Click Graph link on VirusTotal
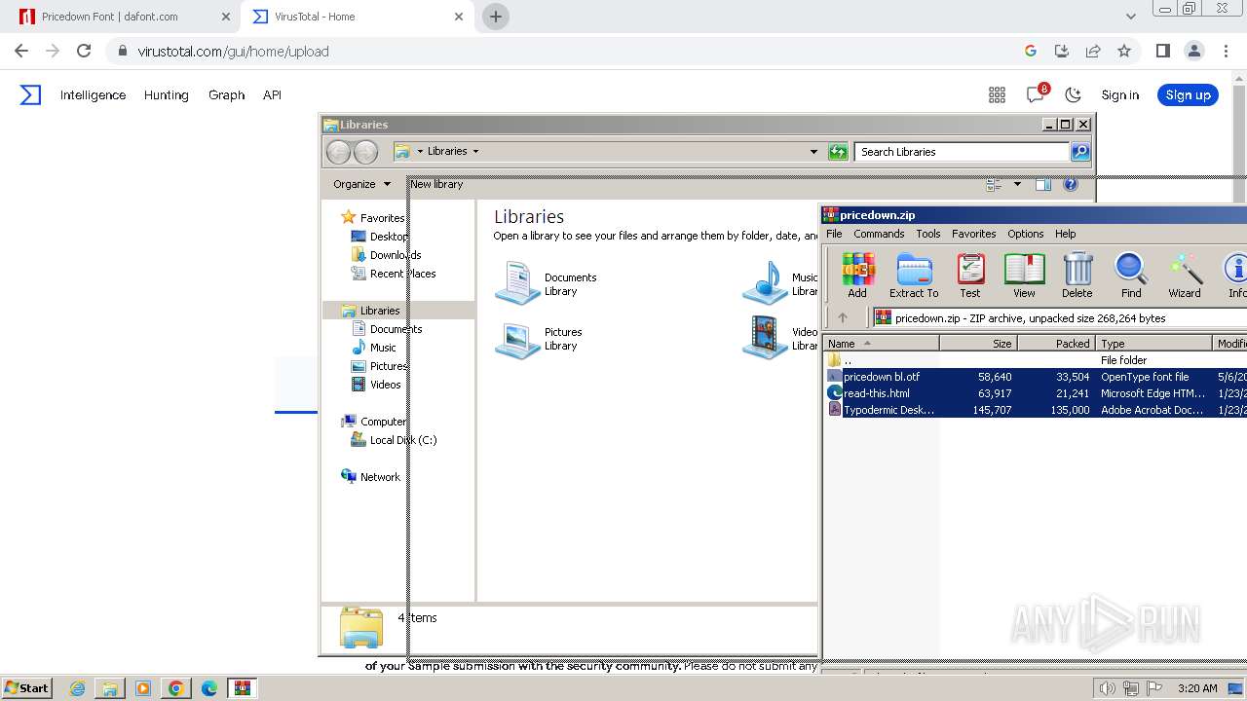Viewport: 1247px width, 701px height. tap(226, 94)
